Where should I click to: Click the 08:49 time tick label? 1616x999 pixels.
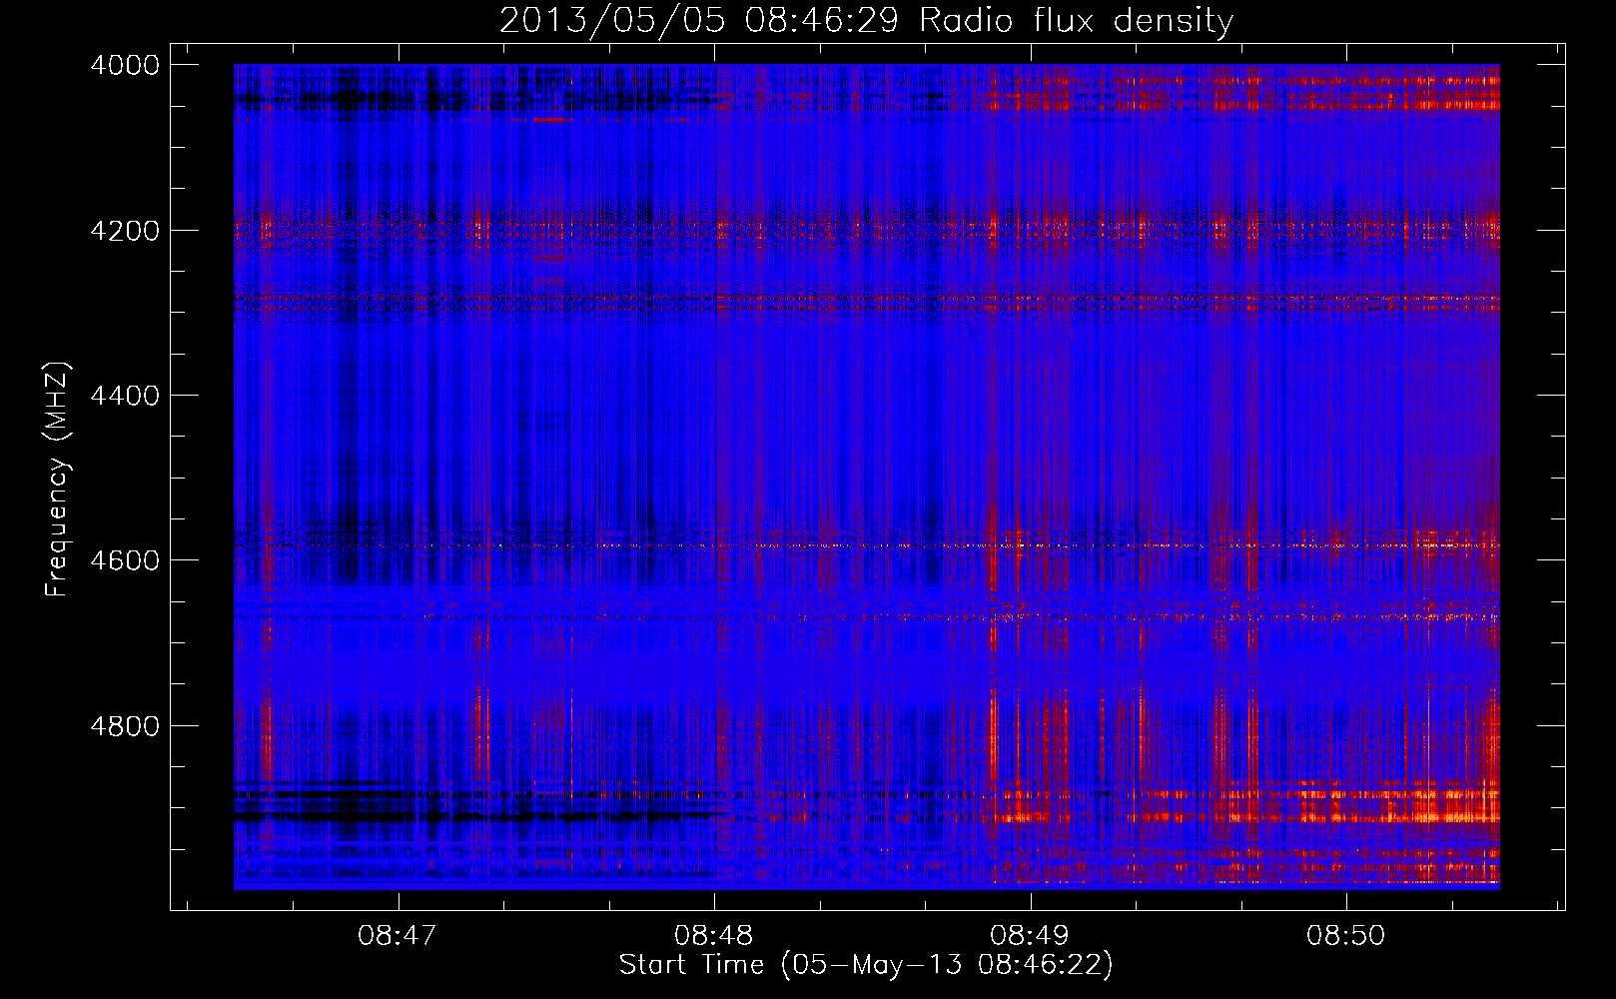1029,935
